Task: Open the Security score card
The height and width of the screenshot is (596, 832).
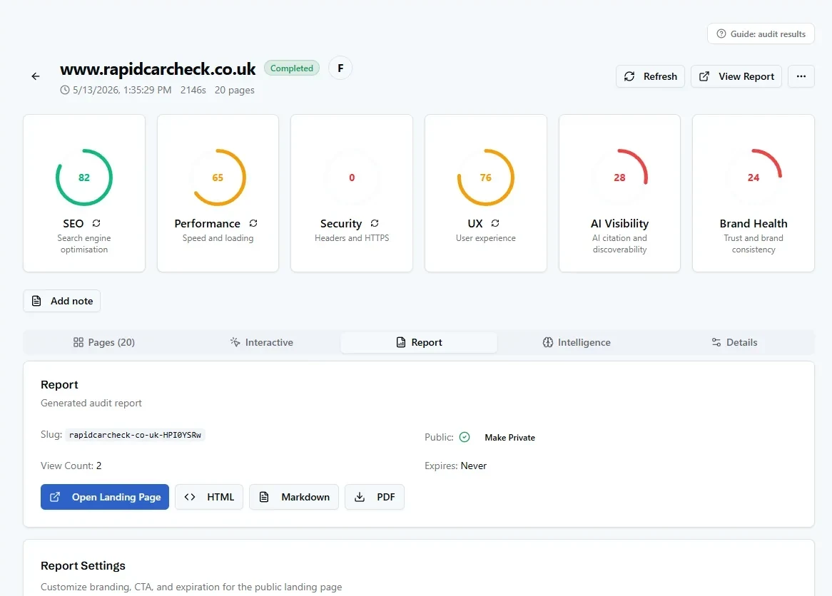Action: point(352,193)
